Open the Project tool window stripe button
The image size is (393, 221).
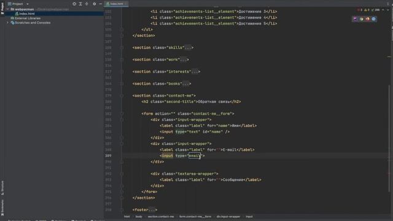coord(2,8)
